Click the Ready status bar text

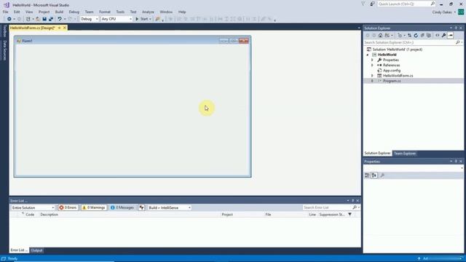(13, 259)
